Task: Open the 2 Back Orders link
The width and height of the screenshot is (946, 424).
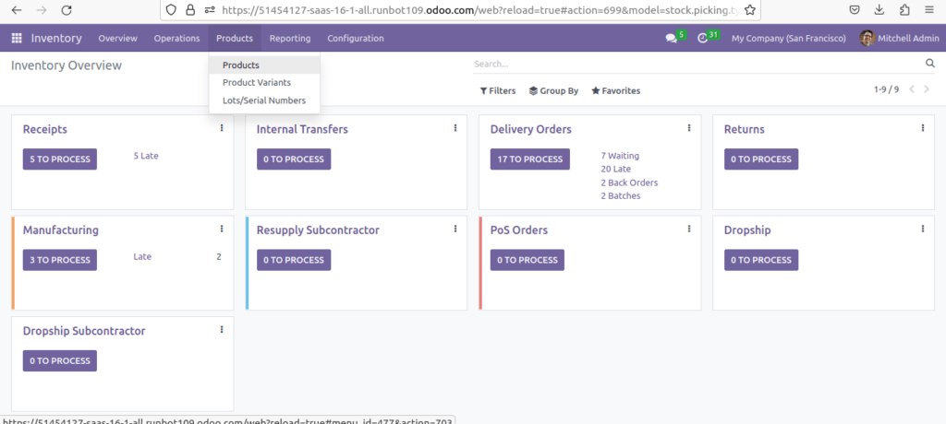Action: point(629,183)
